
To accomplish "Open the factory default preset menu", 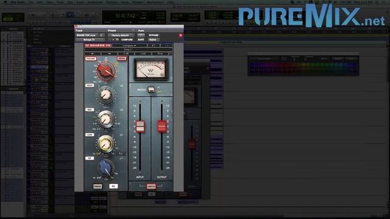I will (121, 35).
